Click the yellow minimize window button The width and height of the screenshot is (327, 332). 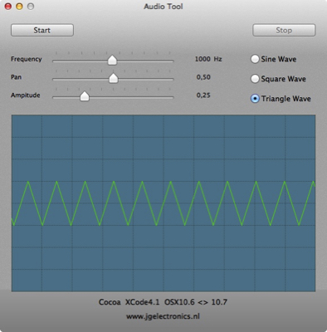pos(19,6)
